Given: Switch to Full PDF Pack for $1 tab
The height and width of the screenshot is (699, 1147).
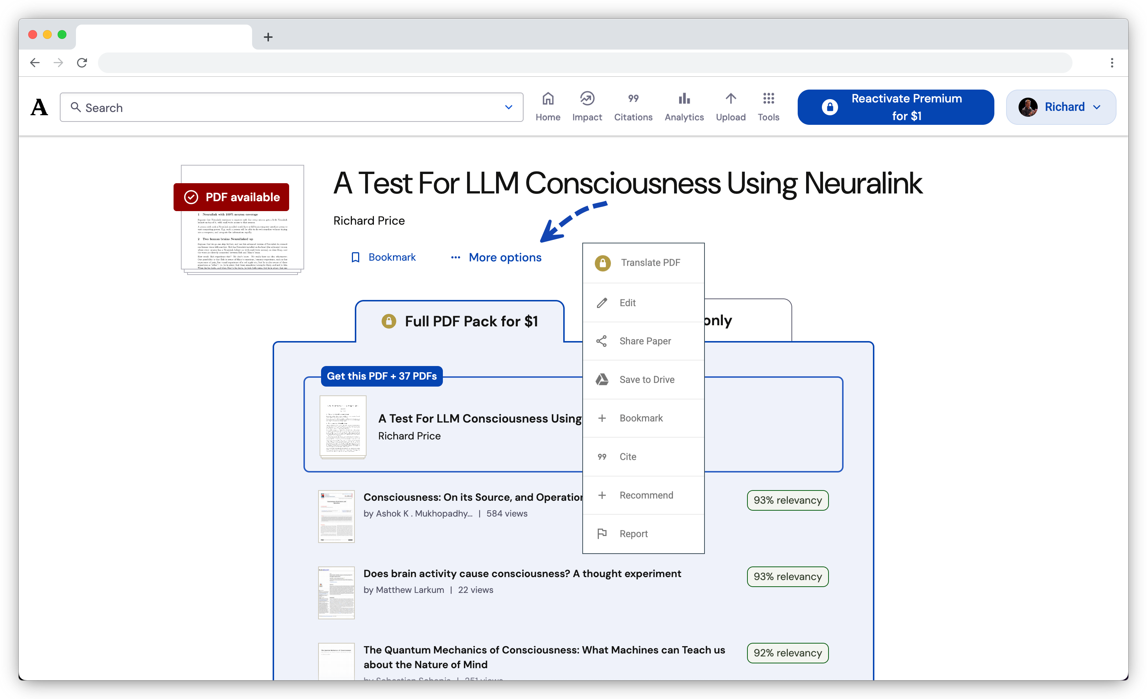Looking at the screenshot, I should [460, 321].
